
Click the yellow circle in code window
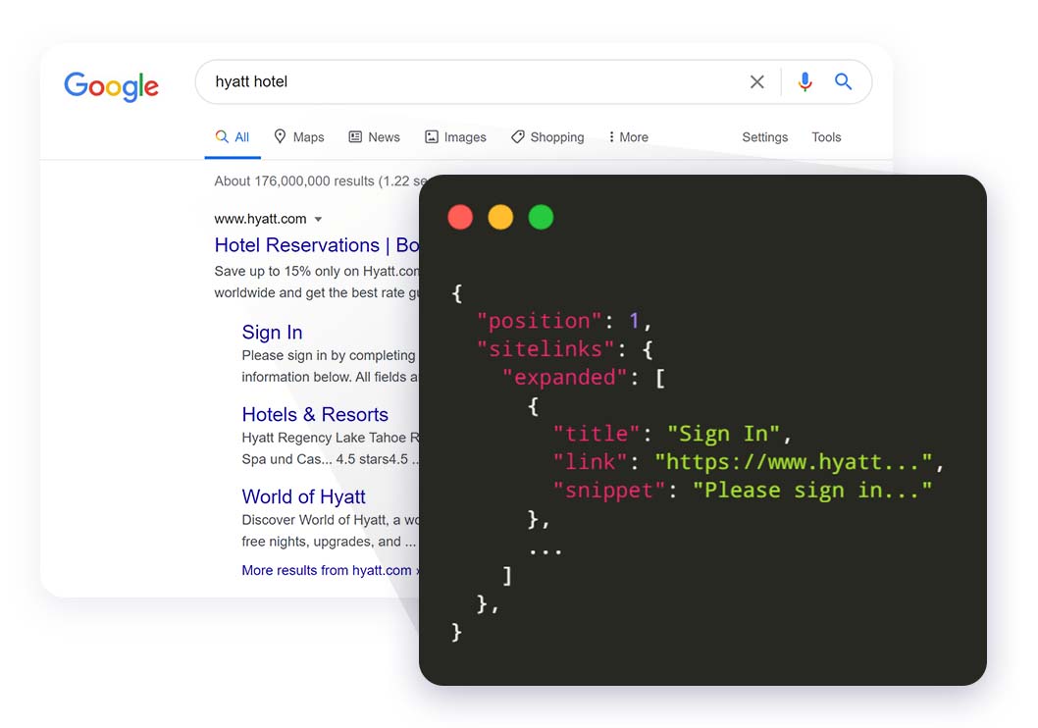tap(500, 217)
